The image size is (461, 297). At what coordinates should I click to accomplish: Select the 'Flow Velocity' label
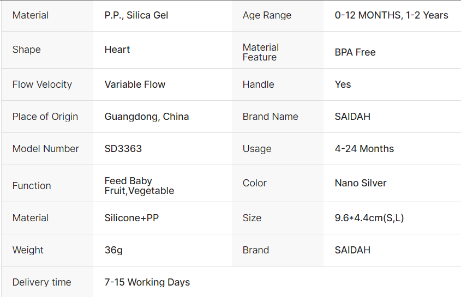42,84
